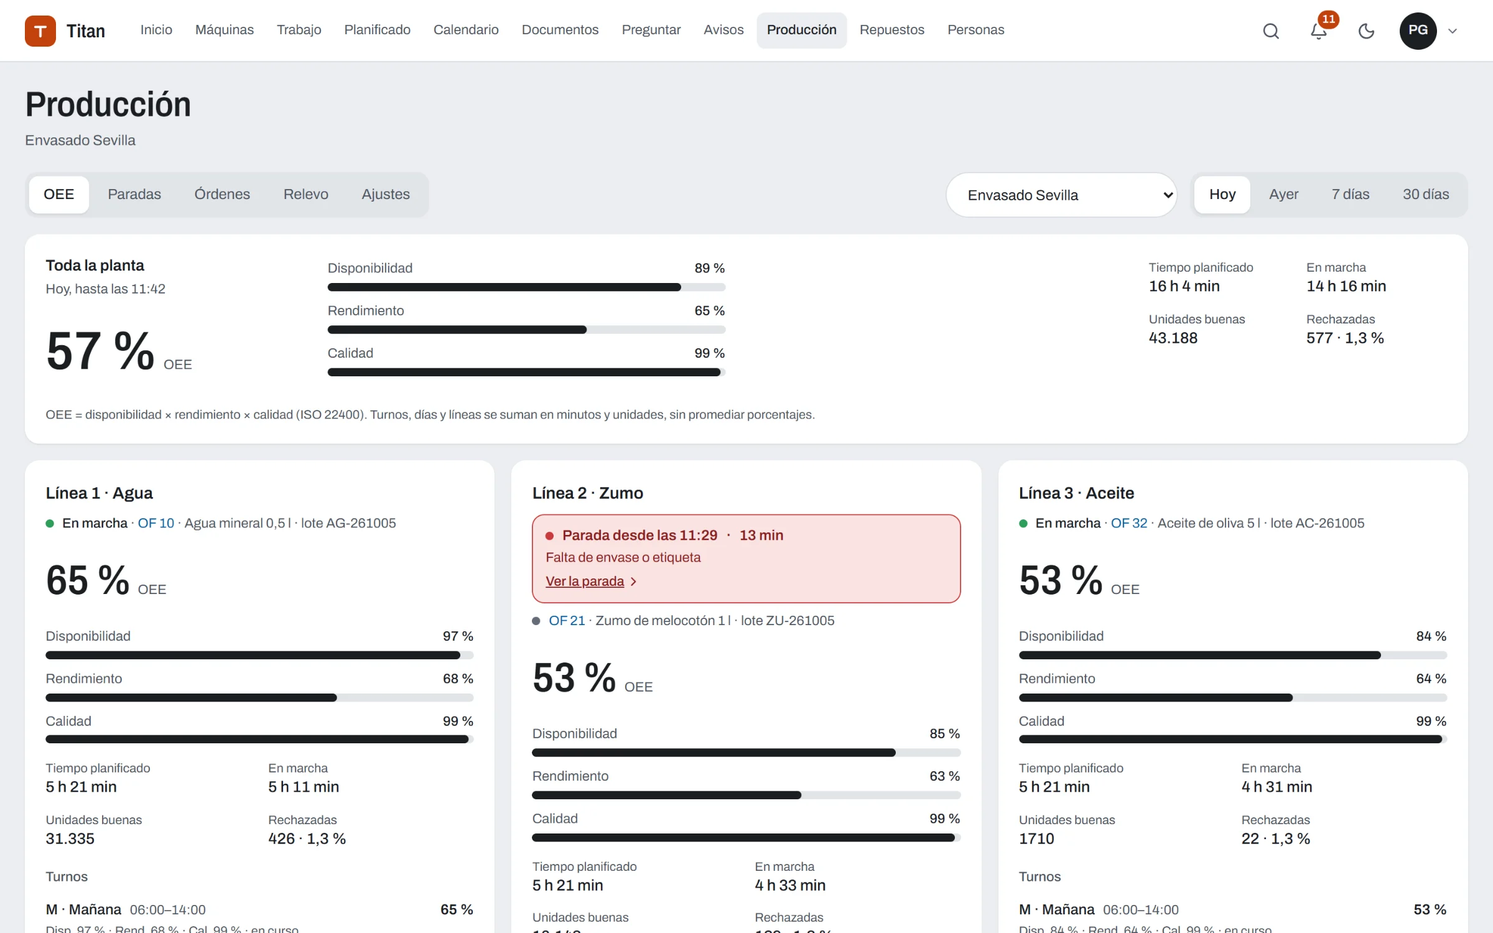
Task: Click Línea 1 M · Mañana shift row
Action: [x=259, y=918]
